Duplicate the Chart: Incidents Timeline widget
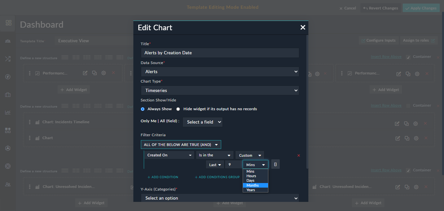 406,124
